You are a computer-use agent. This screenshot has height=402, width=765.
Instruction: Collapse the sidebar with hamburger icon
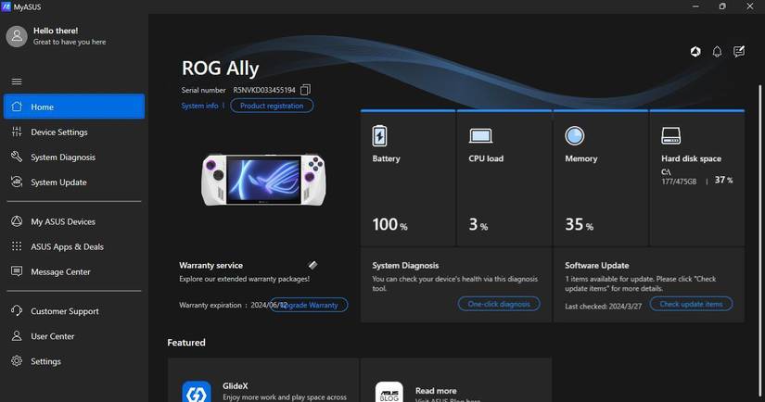coord(17,82)
